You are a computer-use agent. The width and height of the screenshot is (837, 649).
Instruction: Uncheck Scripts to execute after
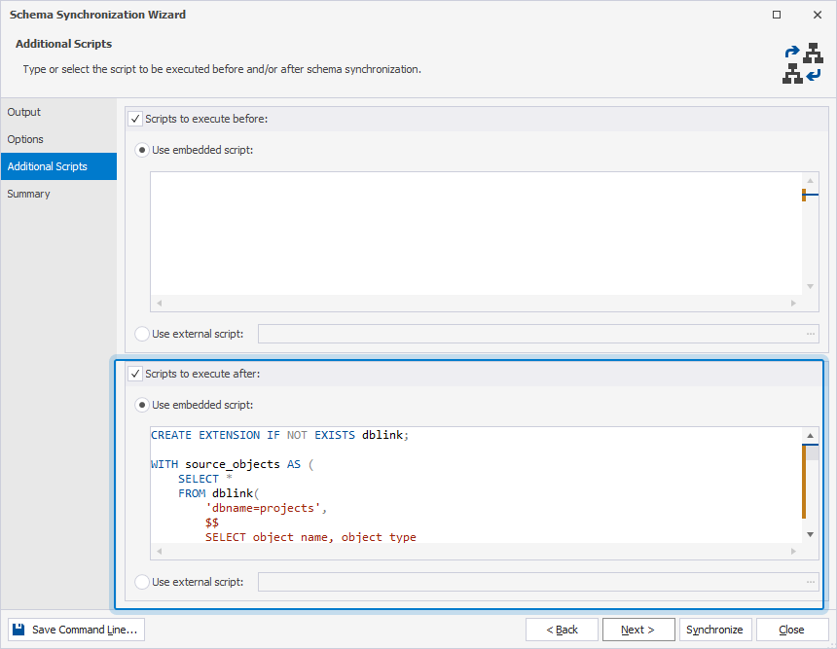point(135,374)
